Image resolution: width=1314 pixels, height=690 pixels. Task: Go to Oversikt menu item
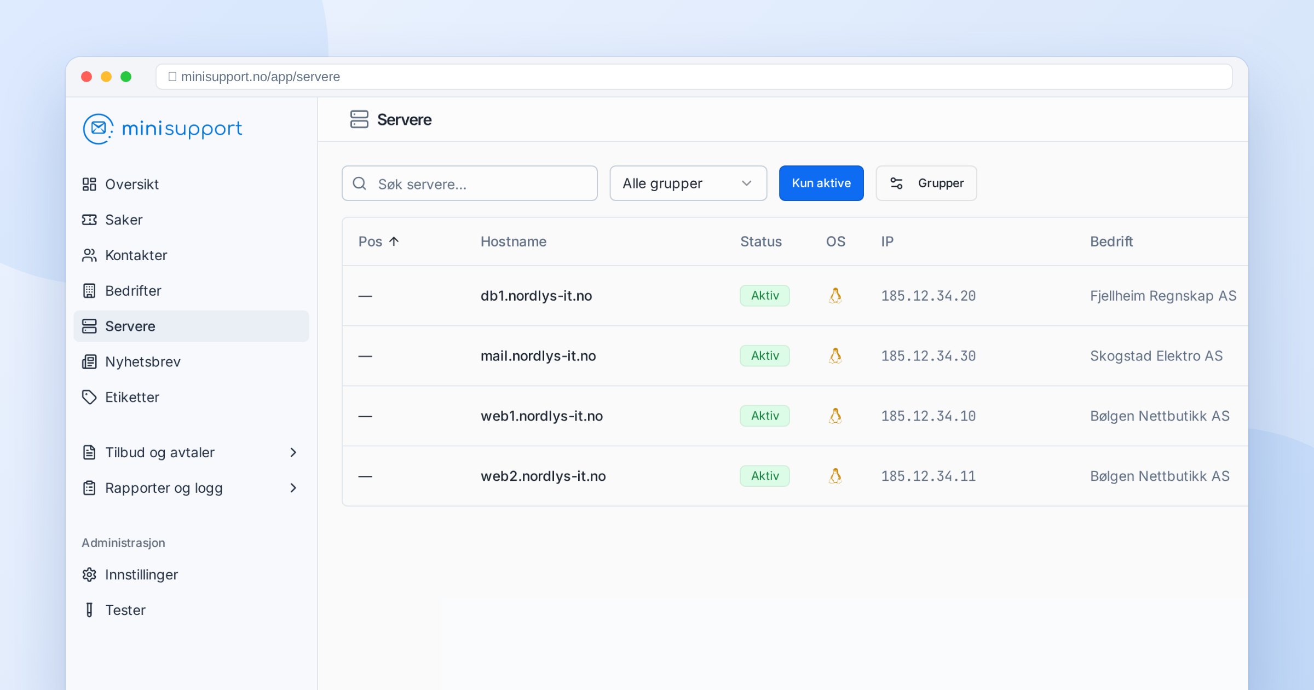click(191, 184)
